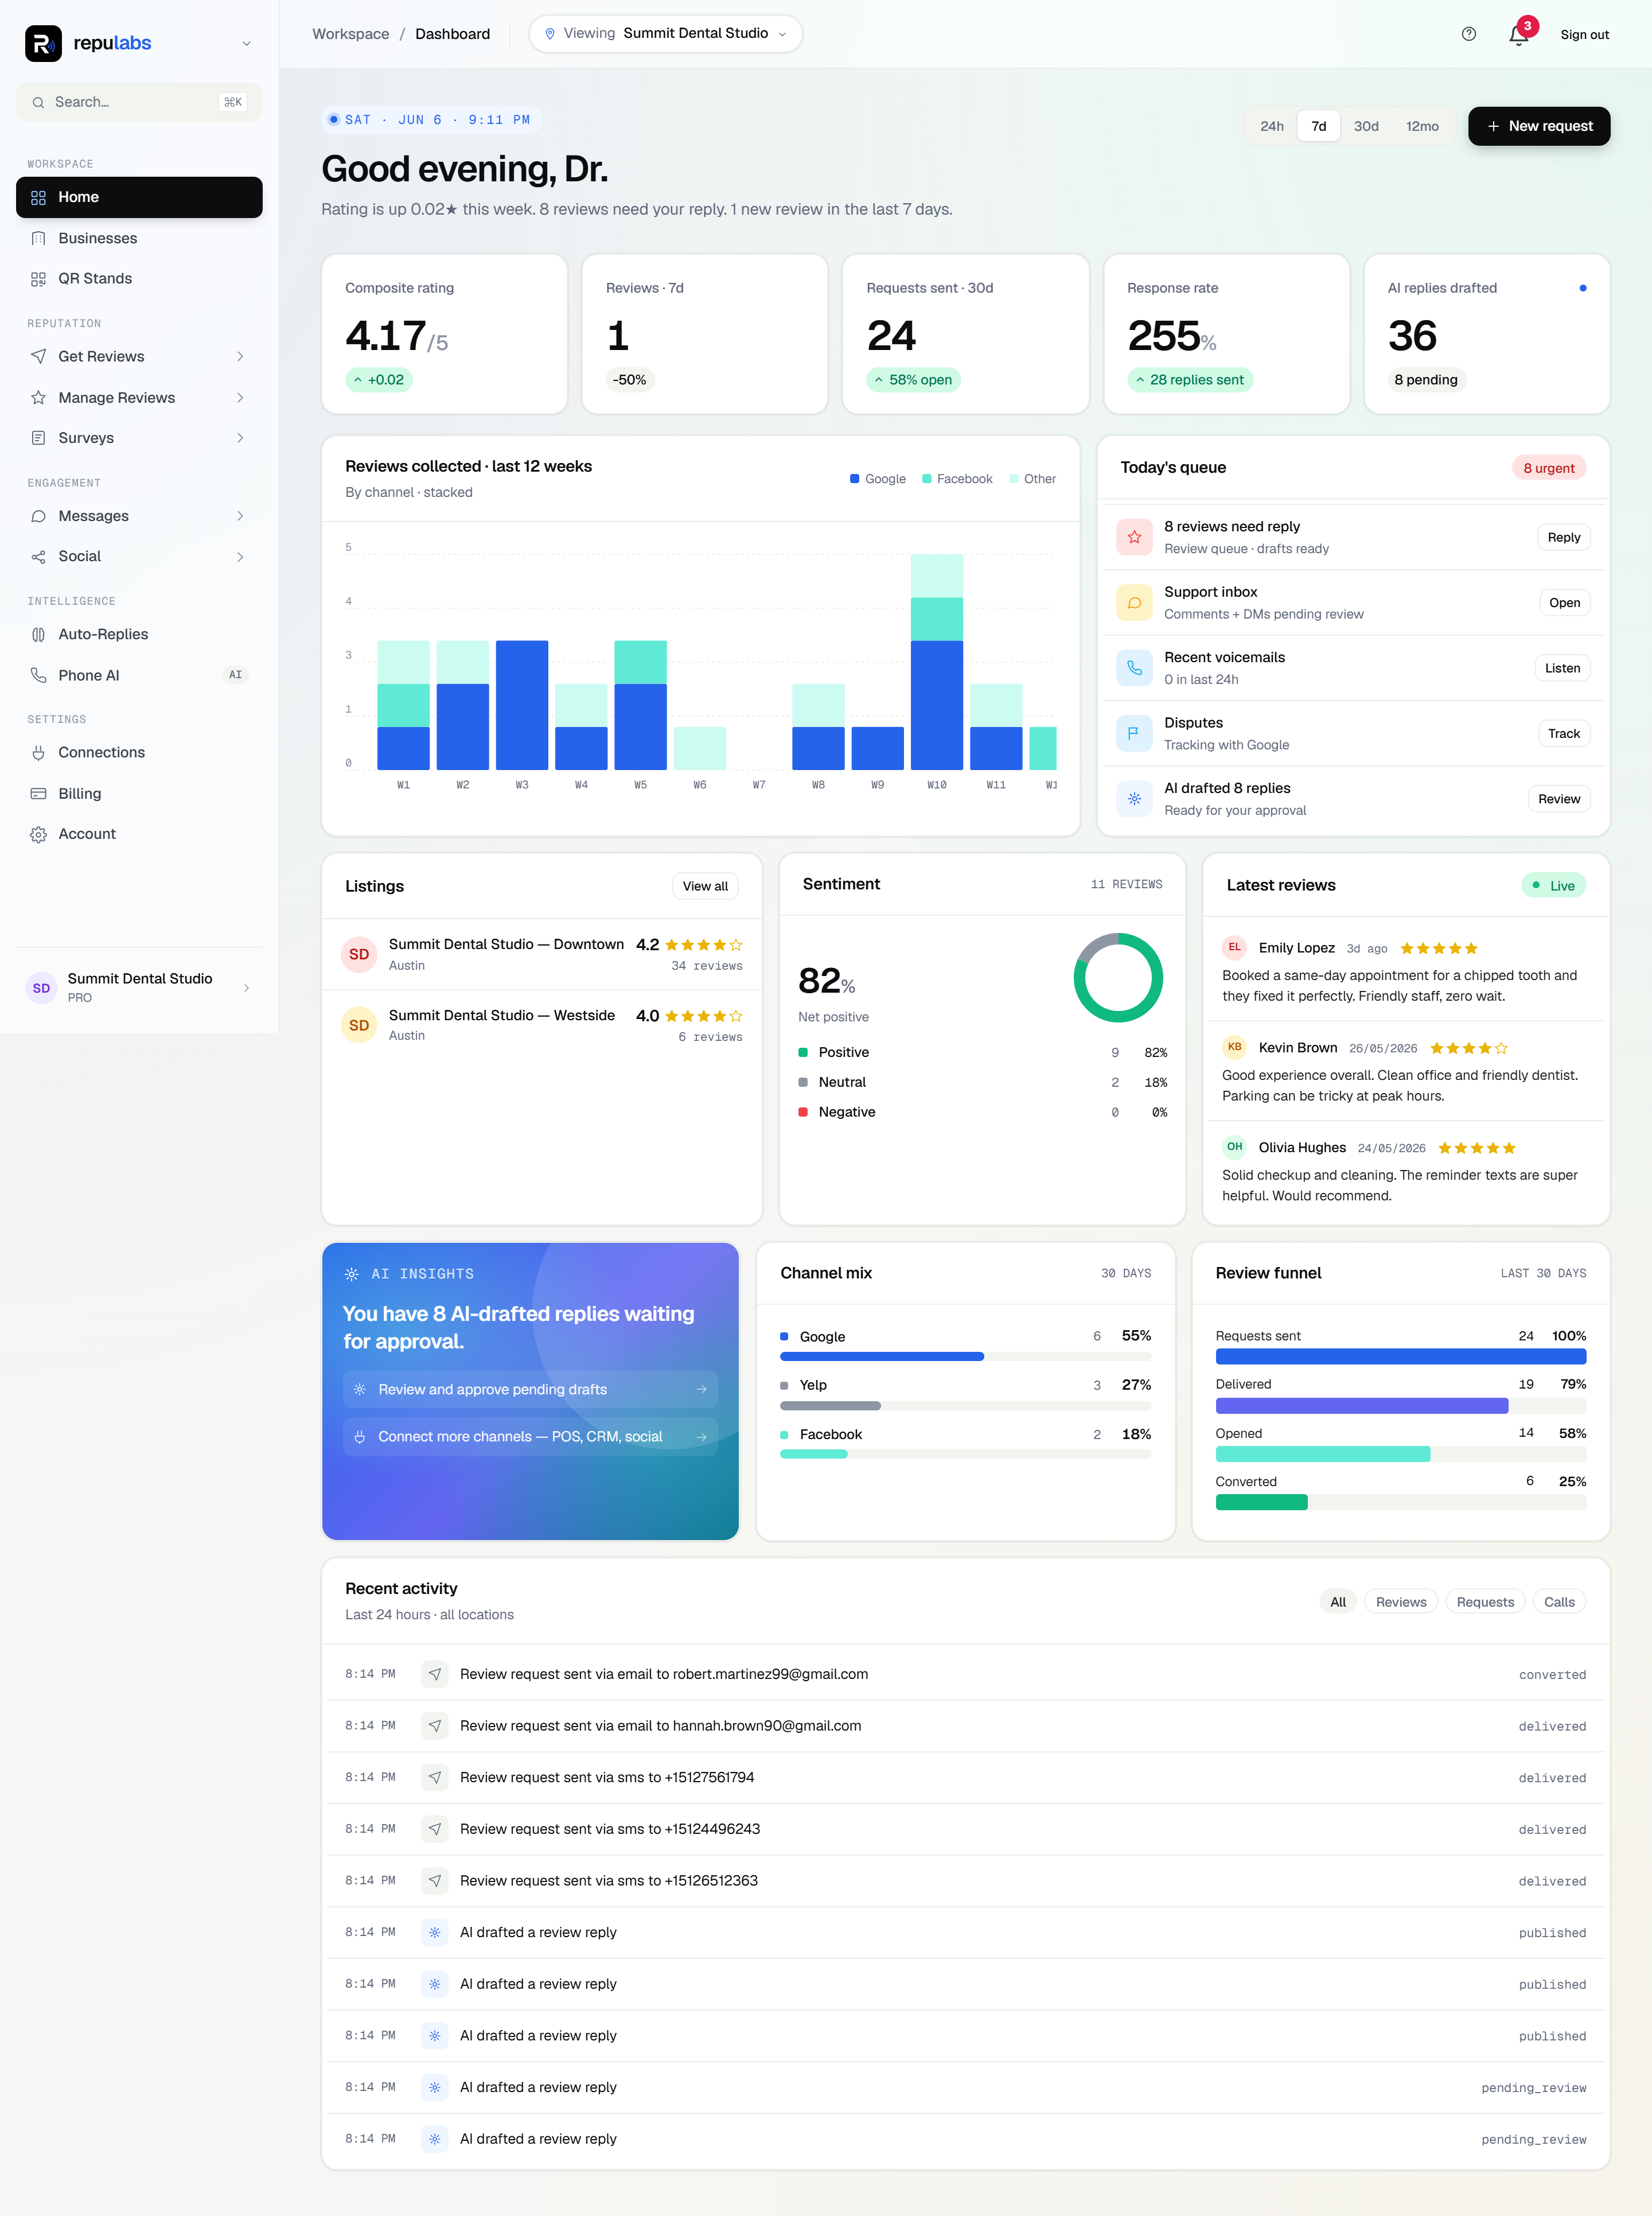Screen dimensions: 1652x2216
Task: Open the notifications bell icon
Action: click(x=1518, y=35)
